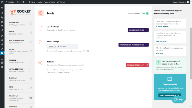Toggle the Show Sidebar switch
This screenshot has width=192, height=108.
pos(145,14)
